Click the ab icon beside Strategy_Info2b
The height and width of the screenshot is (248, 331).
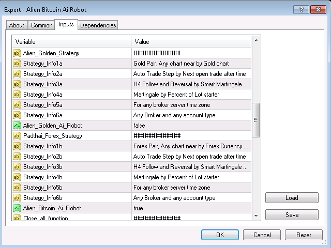(17, 157)
